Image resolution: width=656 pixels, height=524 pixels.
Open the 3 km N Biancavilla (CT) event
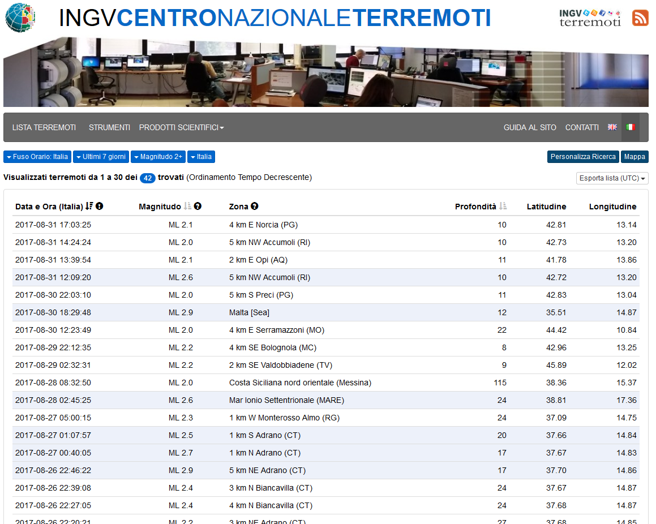(x=271, y=488)
